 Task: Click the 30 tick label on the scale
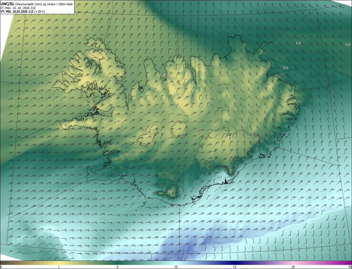coord(293,267)
